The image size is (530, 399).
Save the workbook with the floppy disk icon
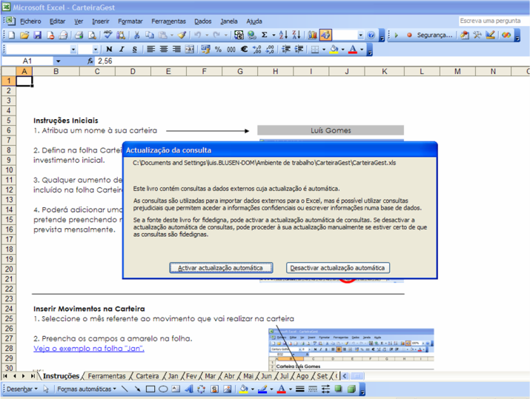37,35
